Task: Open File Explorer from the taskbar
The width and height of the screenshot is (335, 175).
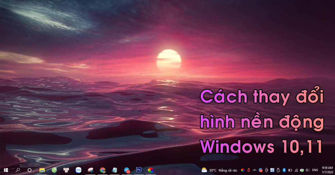Action: pyautogui.click(x=42, y=170)
